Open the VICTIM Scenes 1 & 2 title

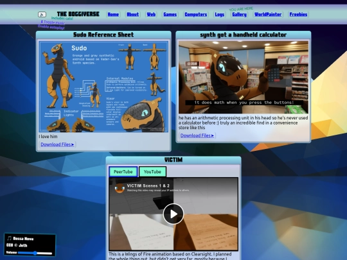point(148,186)
